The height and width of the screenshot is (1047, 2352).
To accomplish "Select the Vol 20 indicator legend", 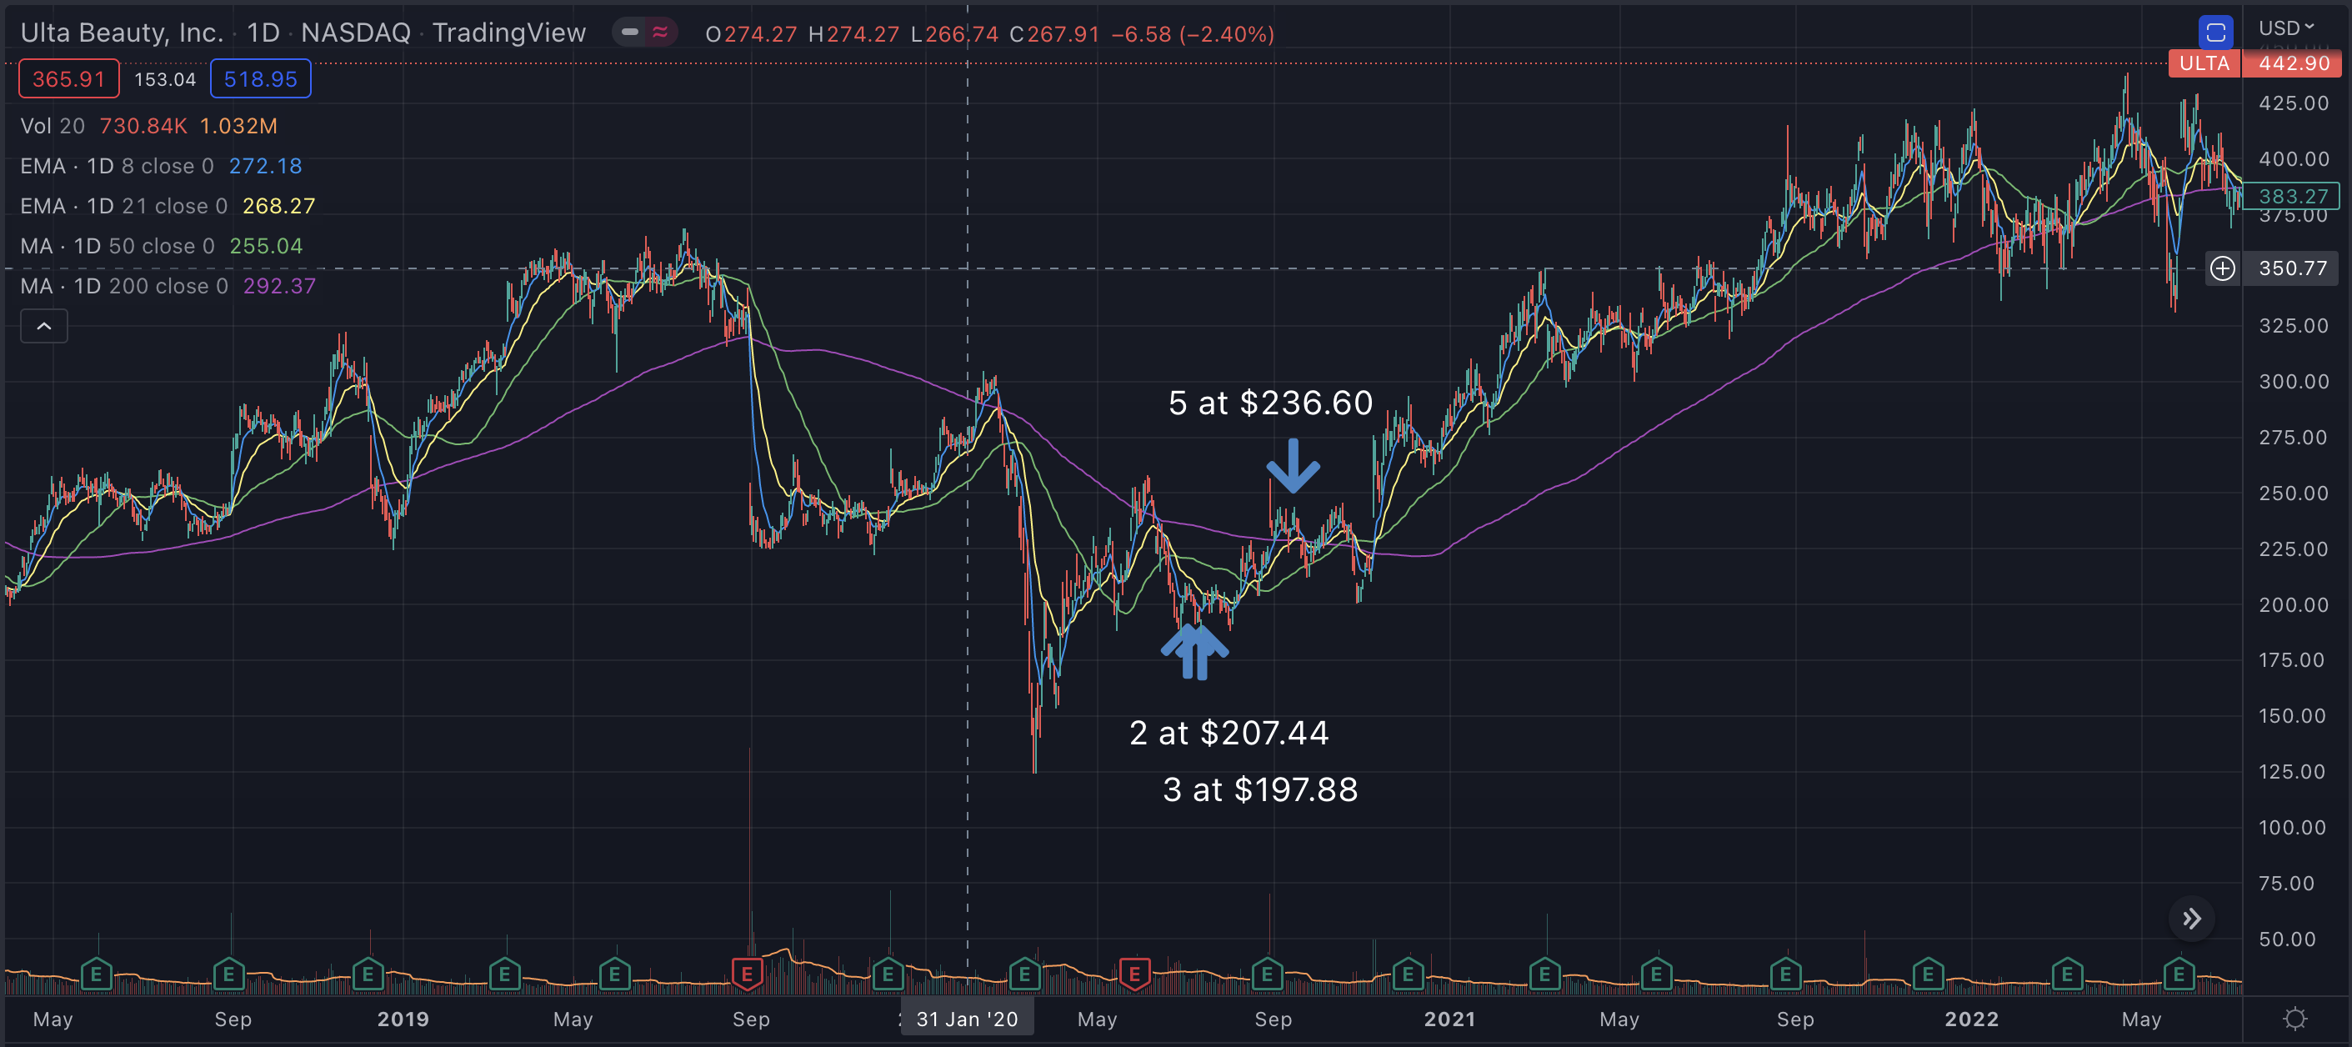I will (53, 126).
